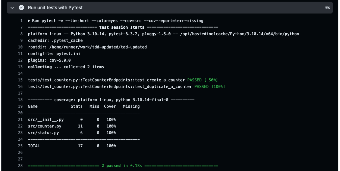Select log line number 8
Screen dimensions: 340x171
(x=21, y=34)
